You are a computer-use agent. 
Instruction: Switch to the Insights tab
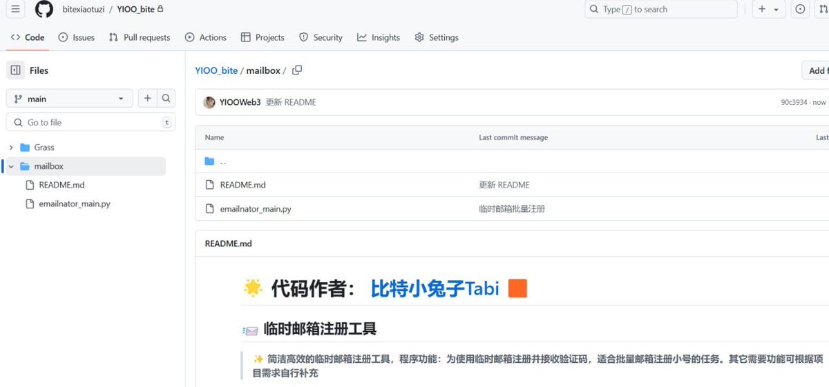[379, 37]
